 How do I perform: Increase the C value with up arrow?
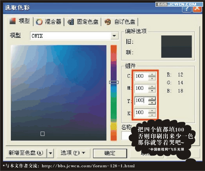[x=152, y=74]
